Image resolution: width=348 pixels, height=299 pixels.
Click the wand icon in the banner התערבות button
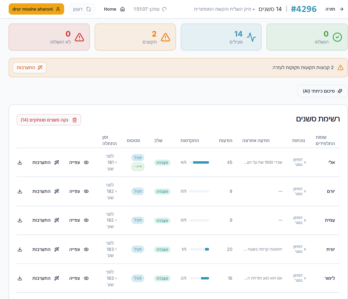point(40,68)
